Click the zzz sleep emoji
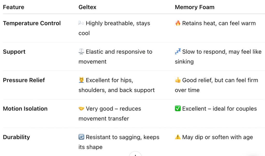The width and height of the screenshot is (265, 156). point(178,52)
